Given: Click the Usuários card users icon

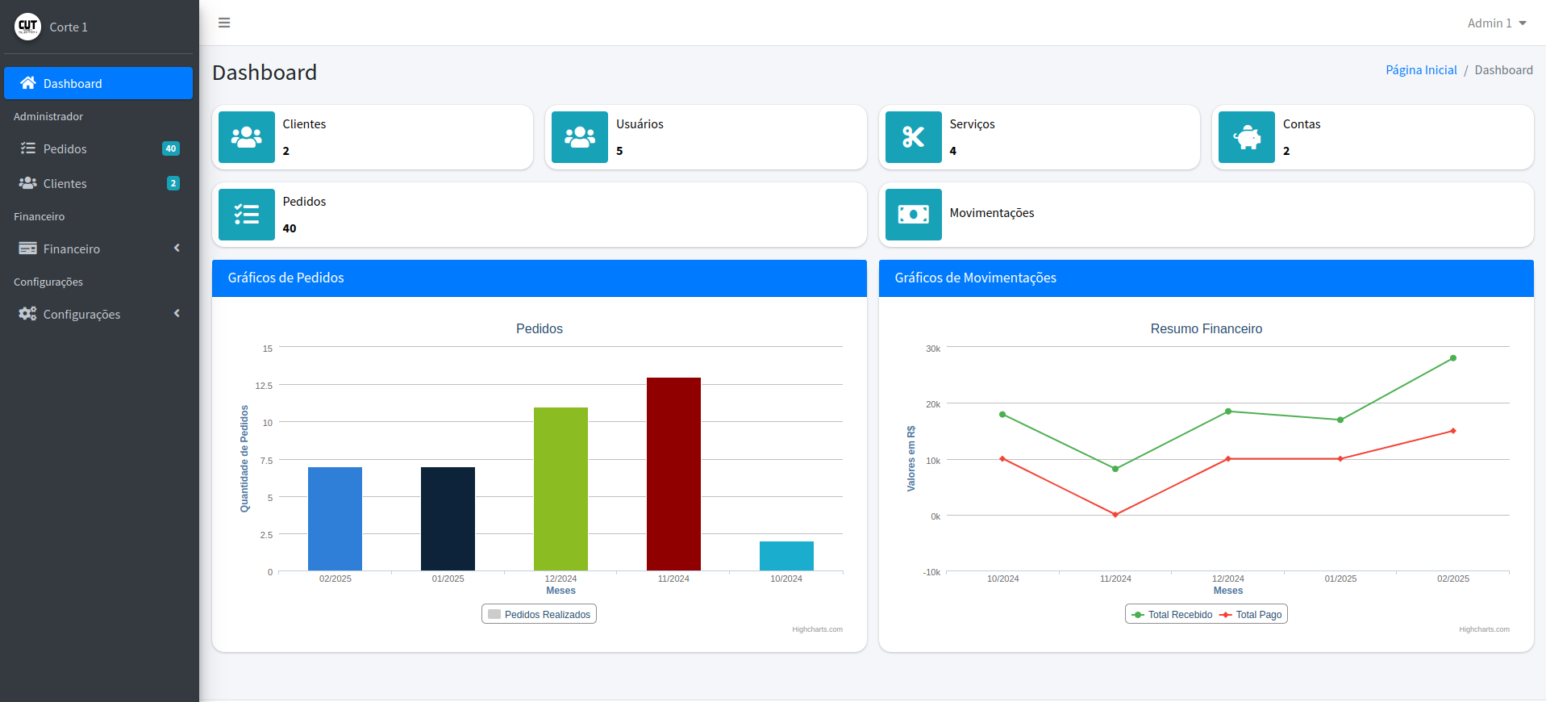Looking at the screenshot, I should pyautogui.click(x=580, y=137).
